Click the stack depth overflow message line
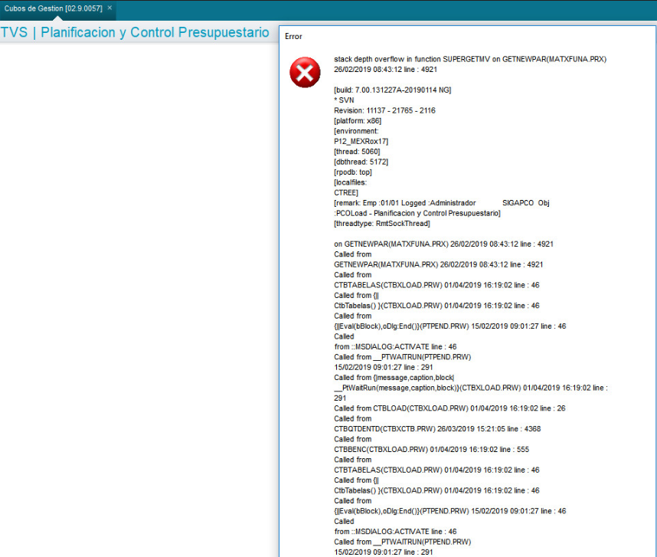This screenshot has width=657, height=557. (470, 59)
